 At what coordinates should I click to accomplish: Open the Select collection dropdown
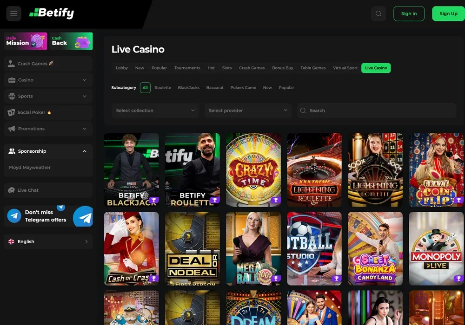tap(155, 110)
